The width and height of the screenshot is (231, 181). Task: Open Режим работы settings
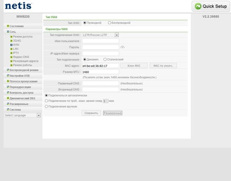22,65
